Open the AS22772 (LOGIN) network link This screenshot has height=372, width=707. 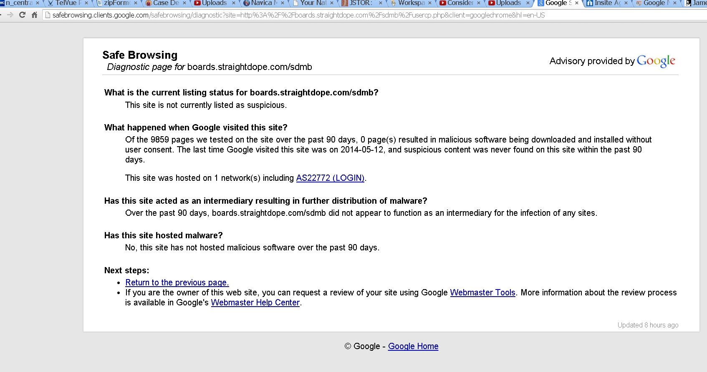[330, 178]
